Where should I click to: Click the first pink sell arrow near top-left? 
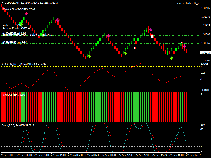[26, 13]
